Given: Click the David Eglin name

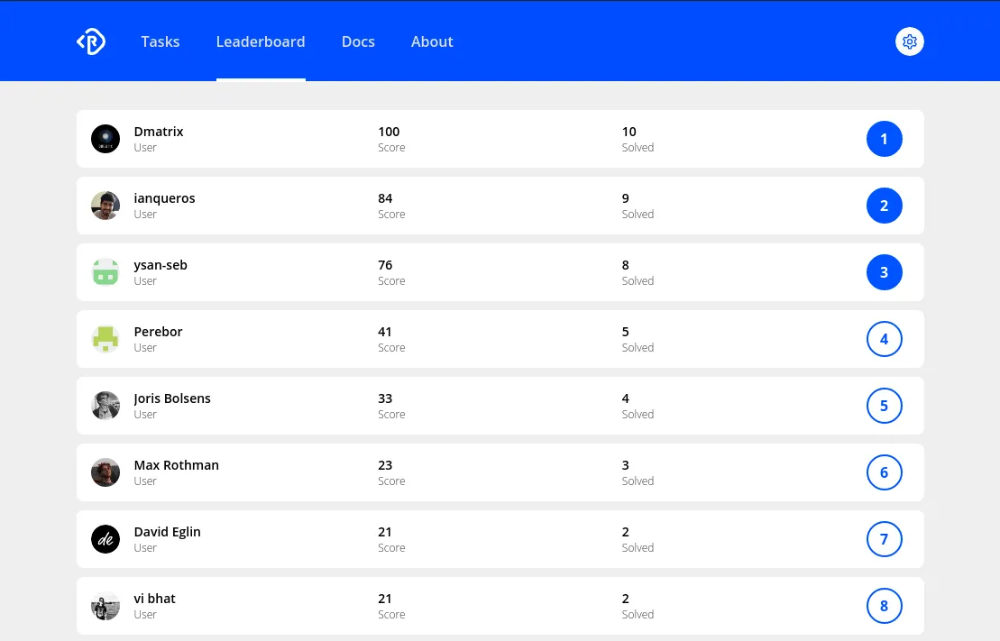Looking at the screenshot, I should coord(167,532).
